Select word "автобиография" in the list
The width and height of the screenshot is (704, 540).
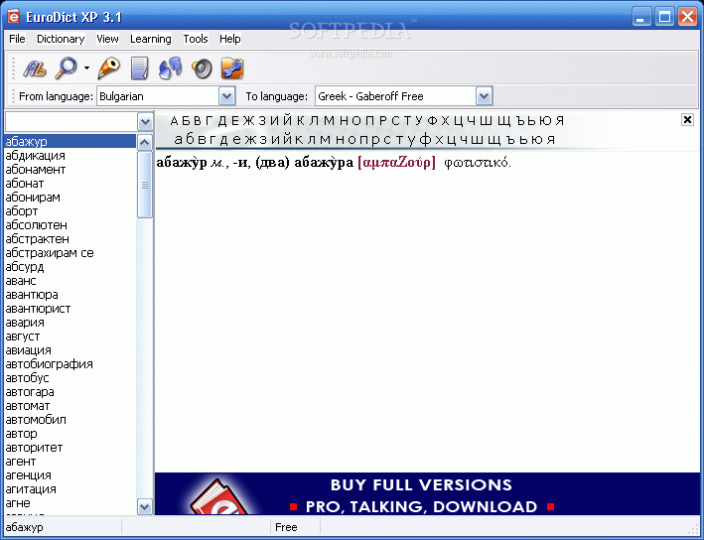[70, 364]
